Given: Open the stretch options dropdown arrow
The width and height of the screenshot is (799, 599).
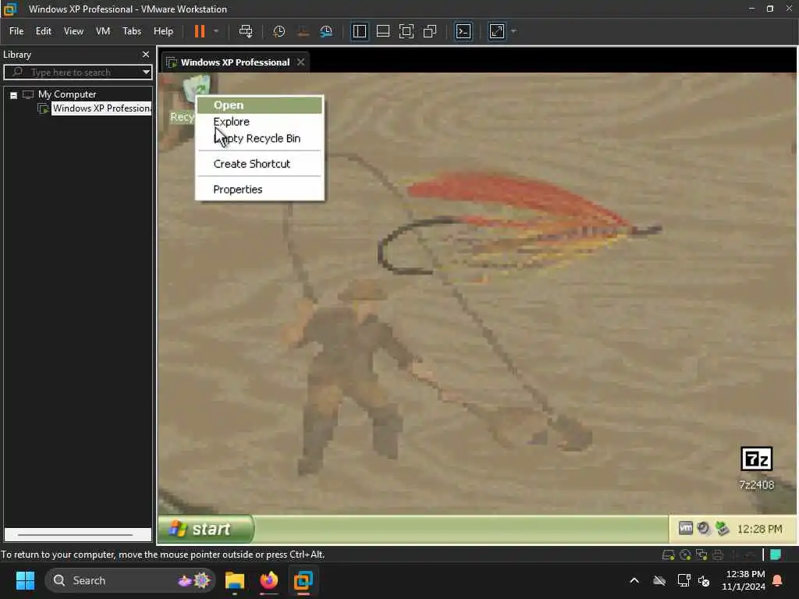Looking at the screenshot, I should tap(513, 31).
